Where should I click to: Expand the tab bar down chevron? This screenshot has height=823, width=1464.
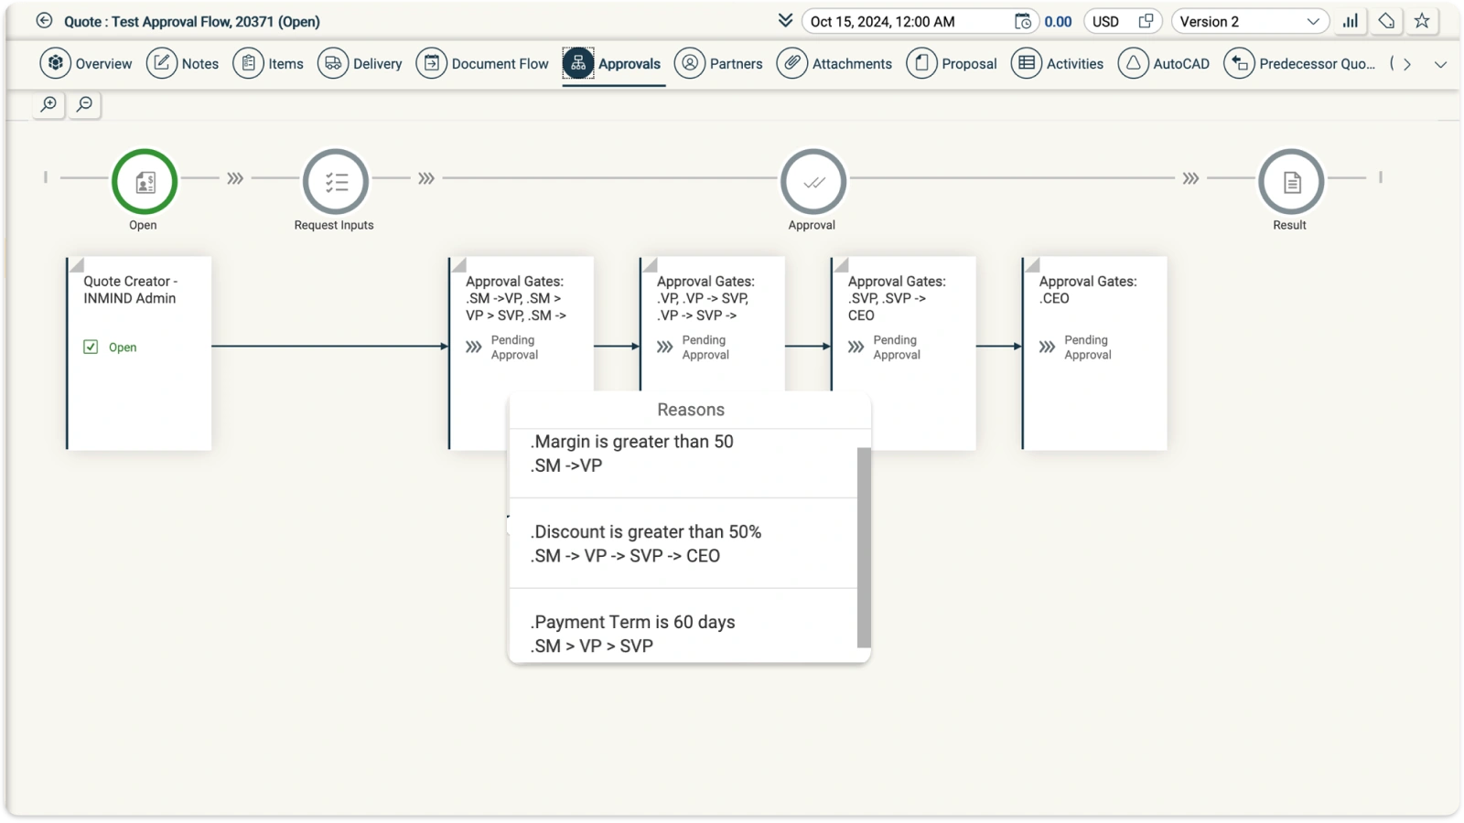(x=1440, y=64)
